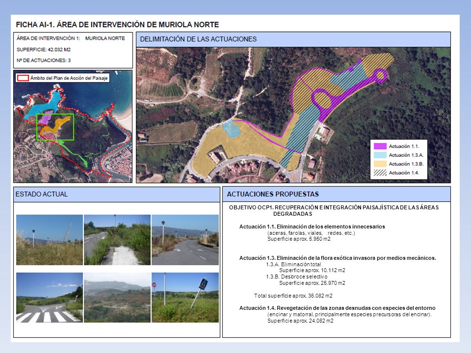Viewport: 471px width, 353px height.
Task: Select the '1.3.B. Desbroce selectivo' line
Action: pyautogui.click(x=296, y=277)
